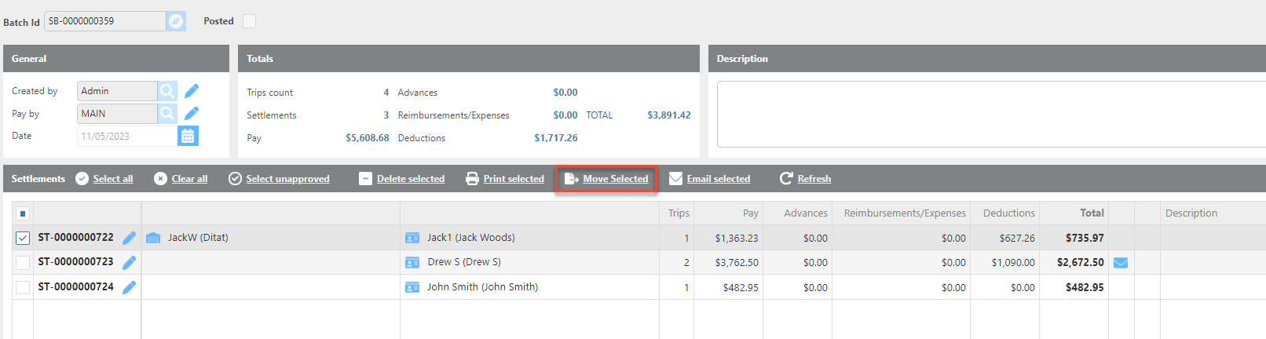Viewport: 1266px width, 339px height.
Task: Click the pencil edit icon for Pay by
Action: 192,114
